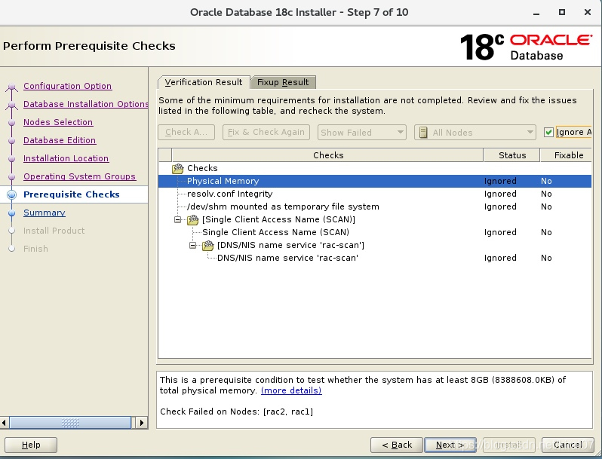The height and width of the screenshot is (459, 602).
Task: Click the Check Again button
Action: pos(186,133)
